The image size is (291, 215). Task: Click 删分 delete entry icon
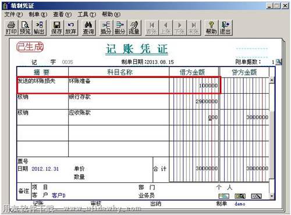[120, 28]
